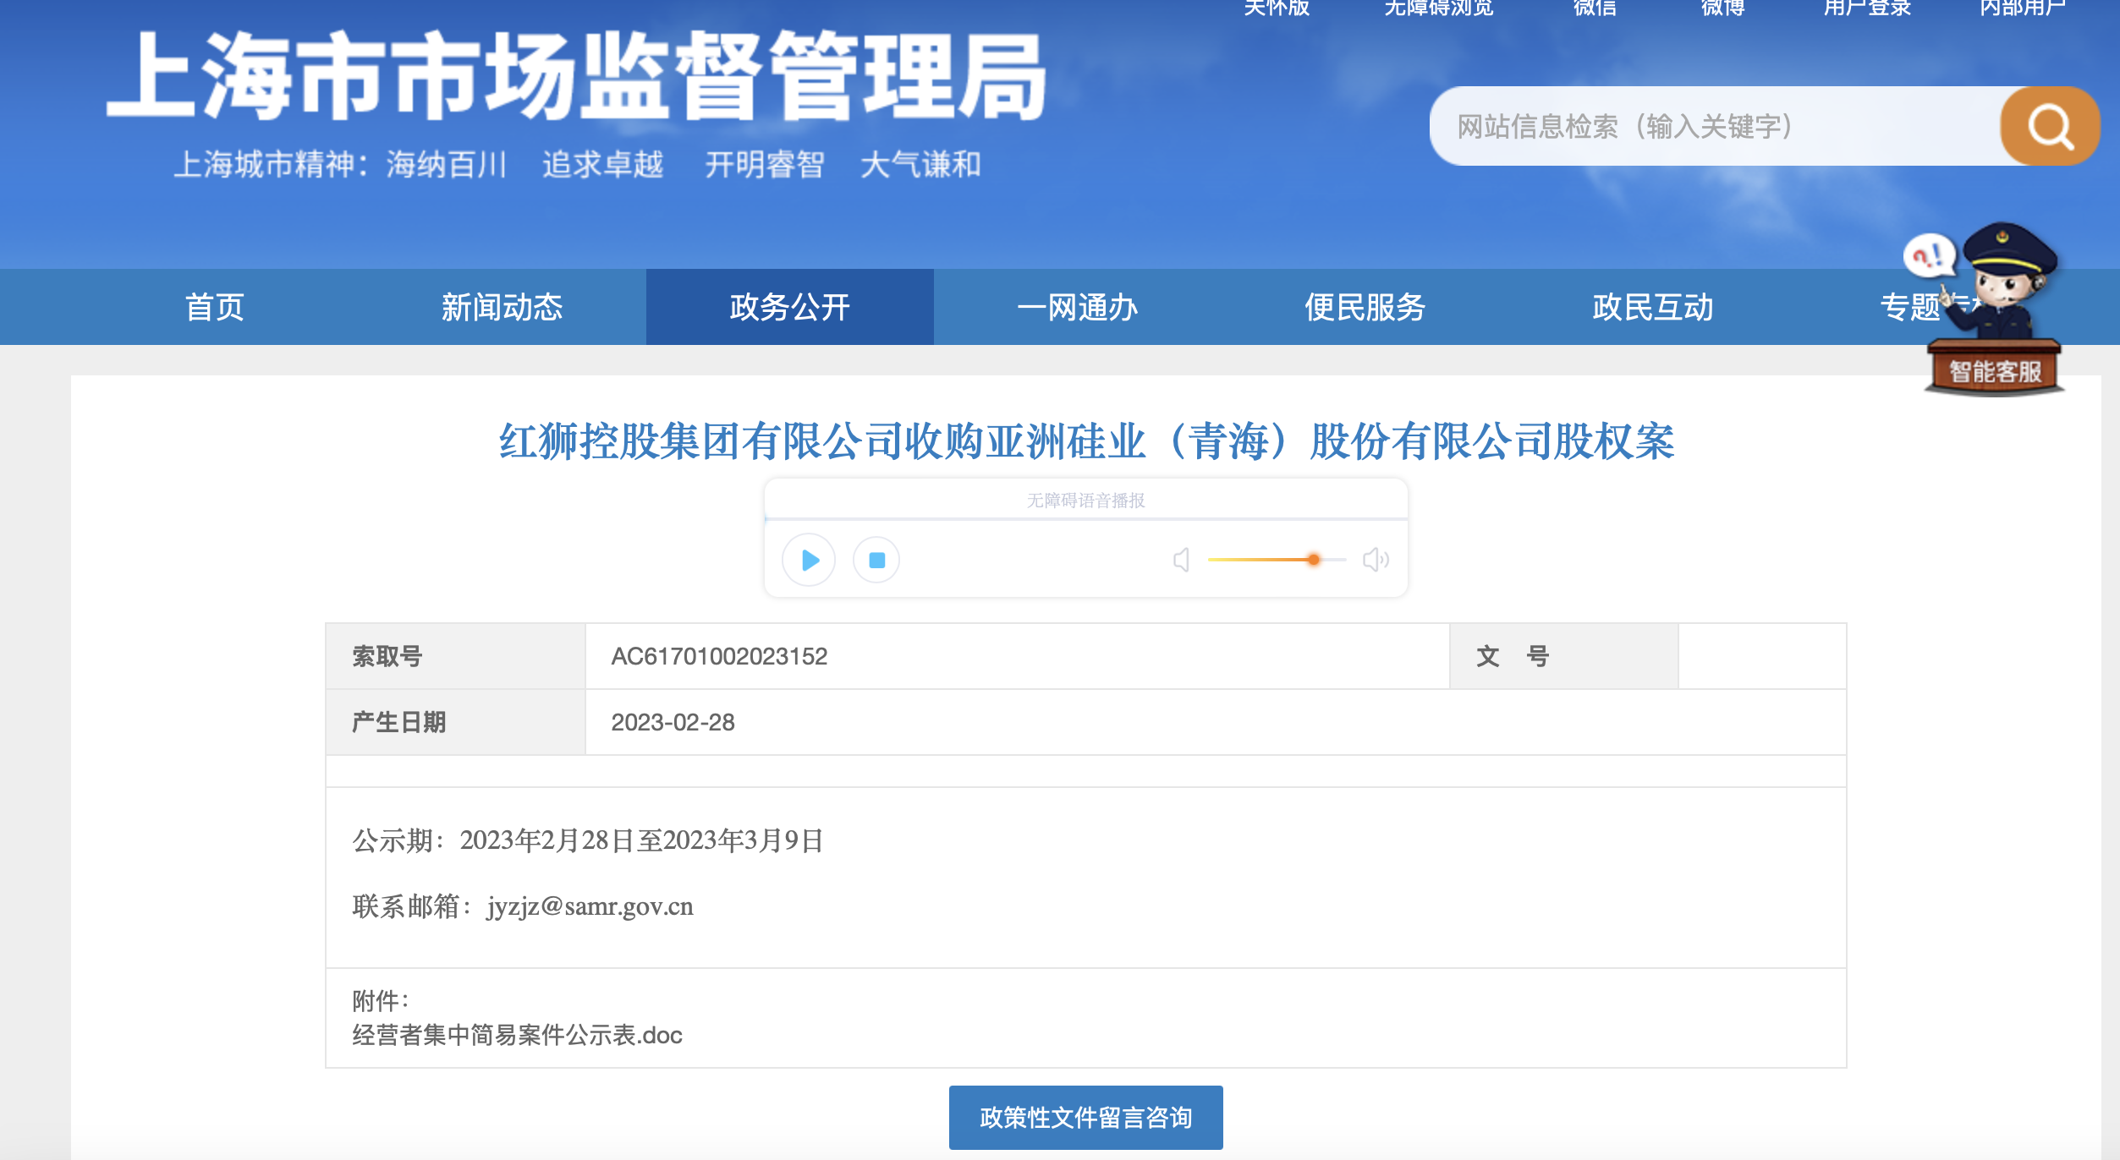Viewport: 2120px width, 1160px height.
Task: Open the 用户登录 link at top
Action: pos(1867,8)
